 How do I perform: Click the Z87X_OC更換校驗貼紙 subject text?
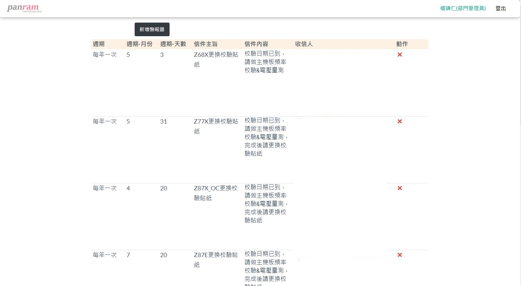(215, 193)
